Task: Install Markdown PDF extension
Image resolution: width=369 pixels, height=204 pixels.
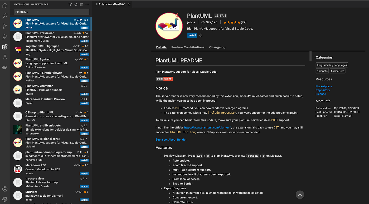Action: tap(84, 173)
